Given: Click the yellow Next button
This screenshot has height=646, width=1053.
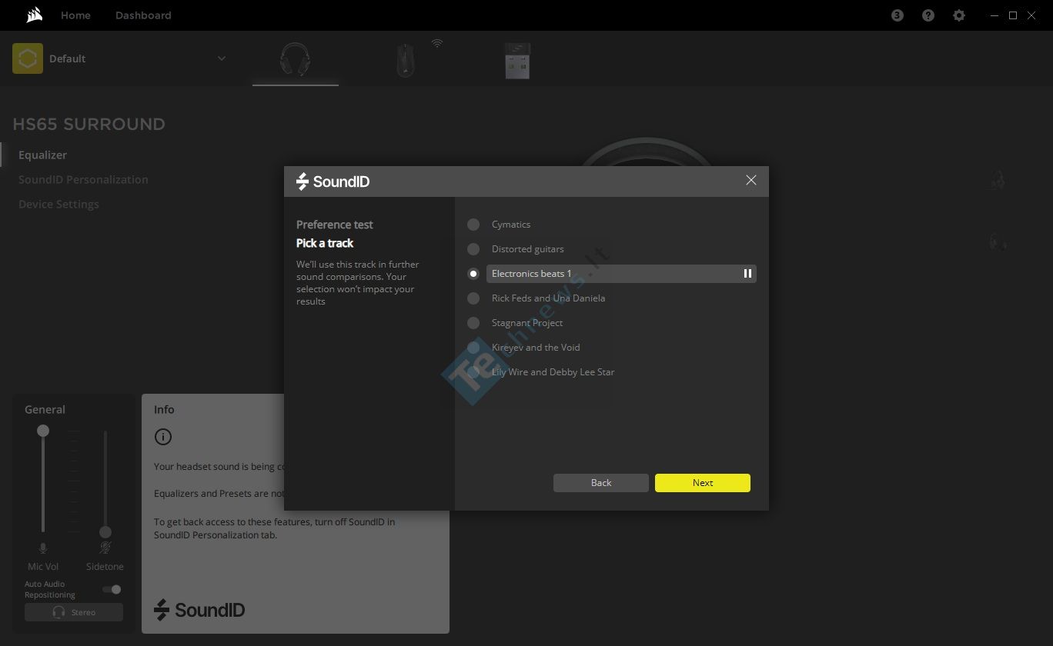Looking at the screenshot, I should (x=703, y=483).
